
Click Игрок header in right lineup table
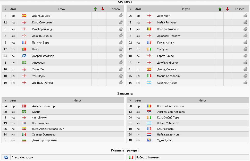(186, 9)
